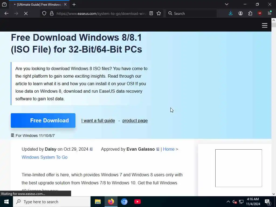
Task: Expand the list all tabs chevron
Action: point(226,4)
